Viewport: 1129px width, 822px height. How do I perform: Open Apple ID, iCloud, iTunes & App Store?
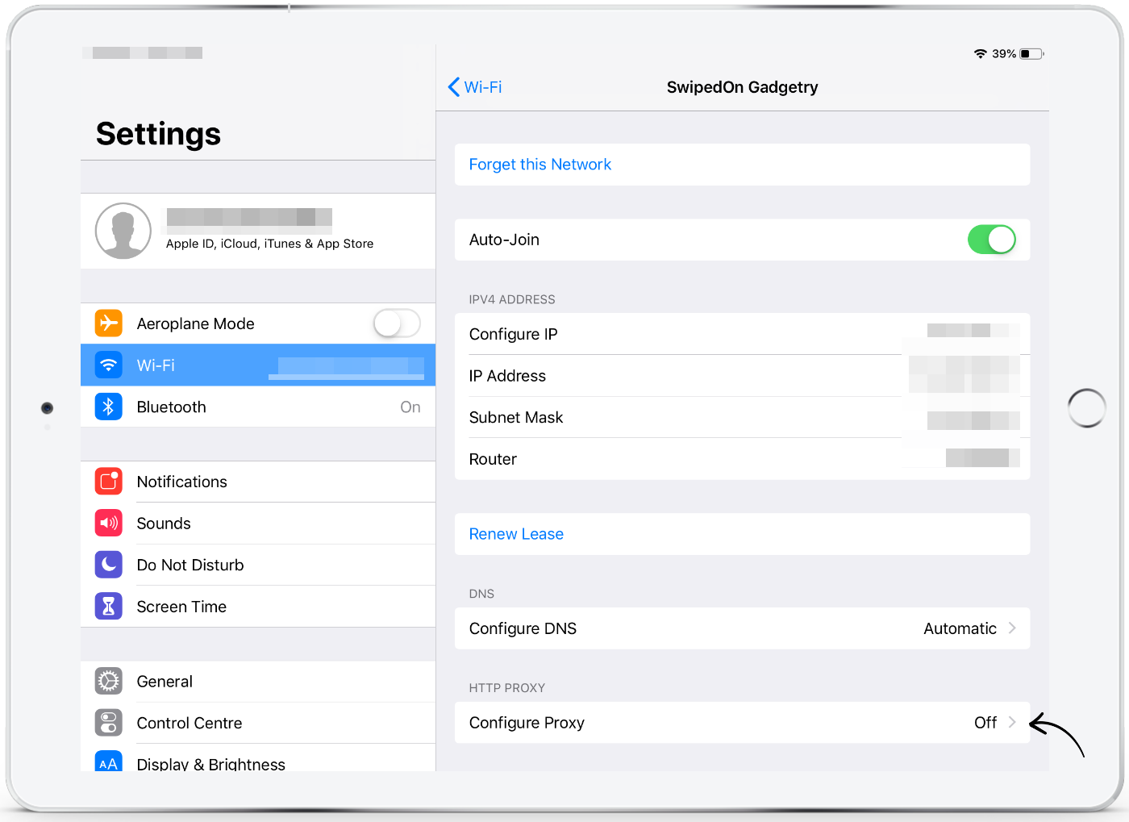258,231
